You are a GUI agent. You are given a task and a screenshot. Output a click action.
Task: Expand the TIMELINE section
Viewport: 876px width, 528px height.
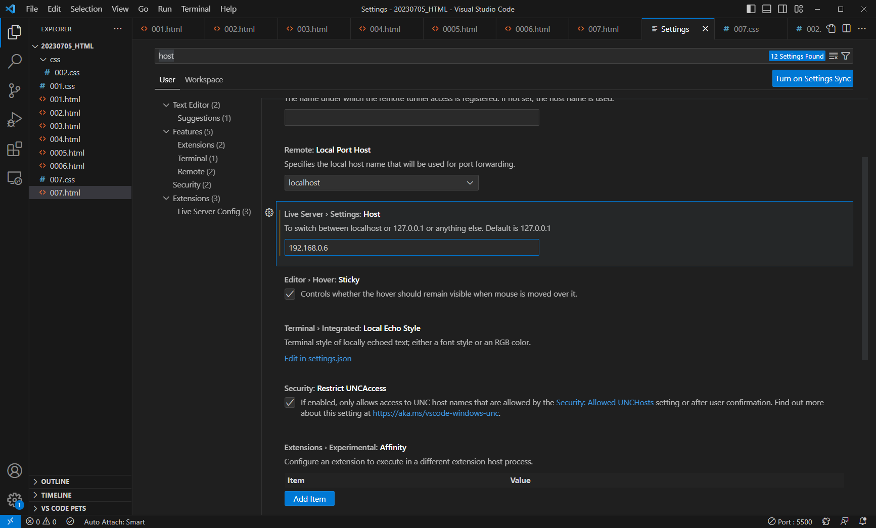tap(81, 495)
